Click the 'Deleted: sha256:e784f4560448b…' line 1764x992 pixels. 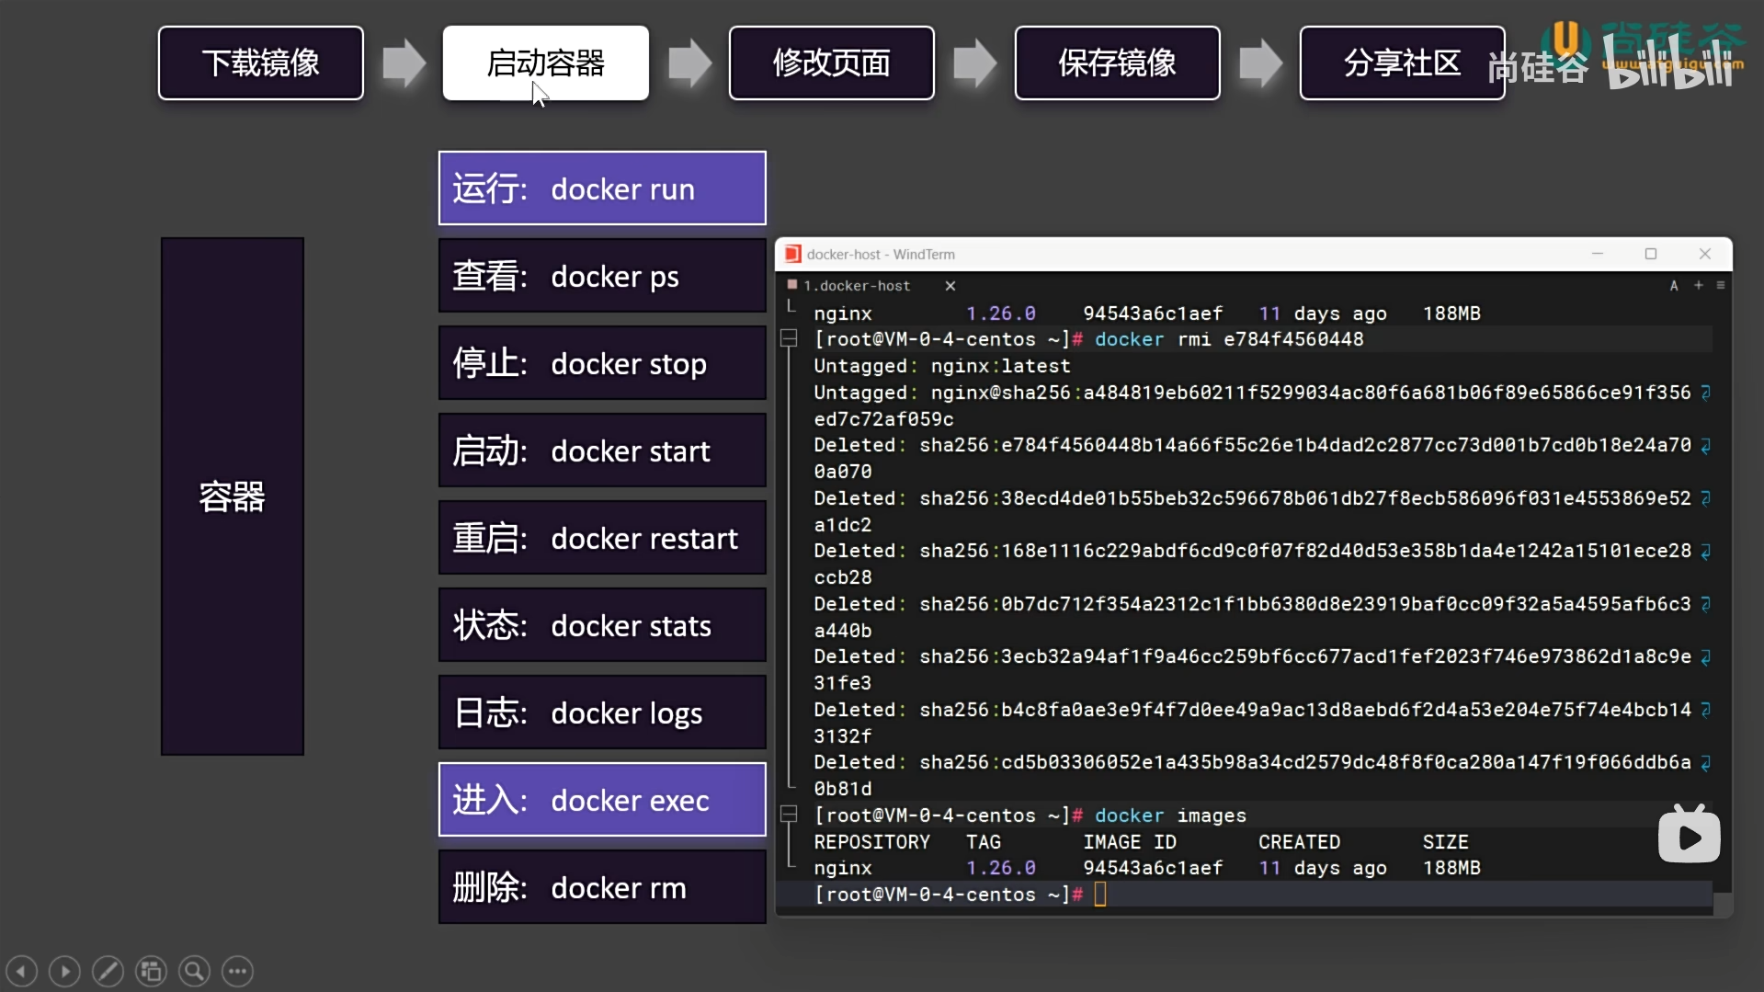tap(1252, 445)
